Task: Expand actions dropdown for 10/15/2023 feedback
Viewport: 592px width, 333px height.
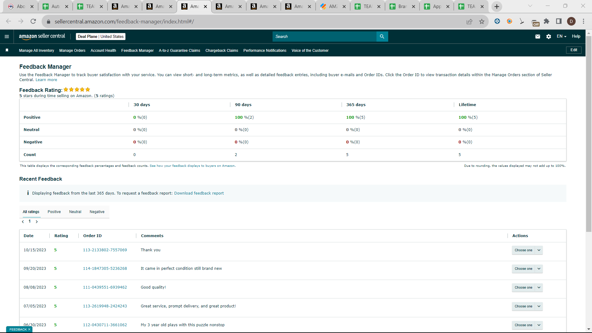Action: pos(539,250)
